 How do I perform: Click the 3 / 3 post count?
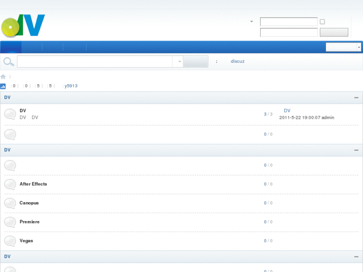tap(268, 114)
